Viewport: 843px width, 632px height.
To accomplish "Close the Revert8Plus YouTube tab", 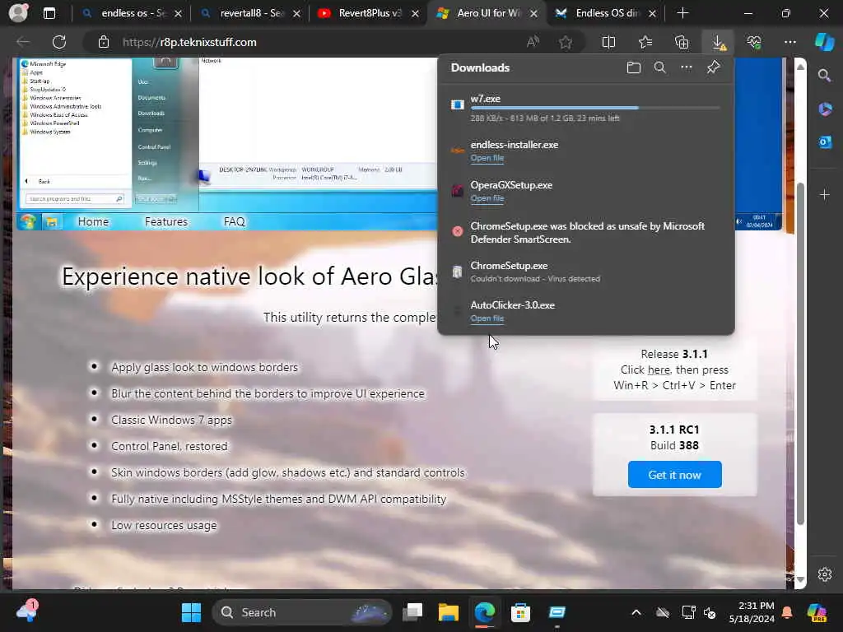I will pos(415,13).
